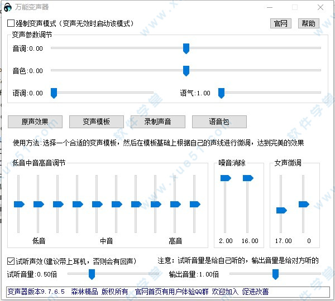335x301 pixels.
Task: Click the third equalizer band slider thumb
Action: tap(58, 205)
